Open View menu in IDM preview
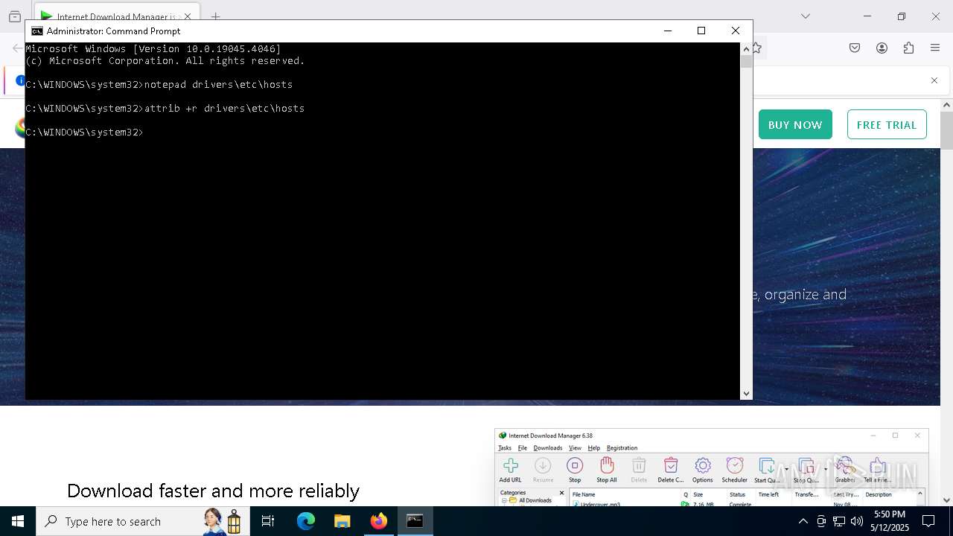953x536 pixels. 575,448
